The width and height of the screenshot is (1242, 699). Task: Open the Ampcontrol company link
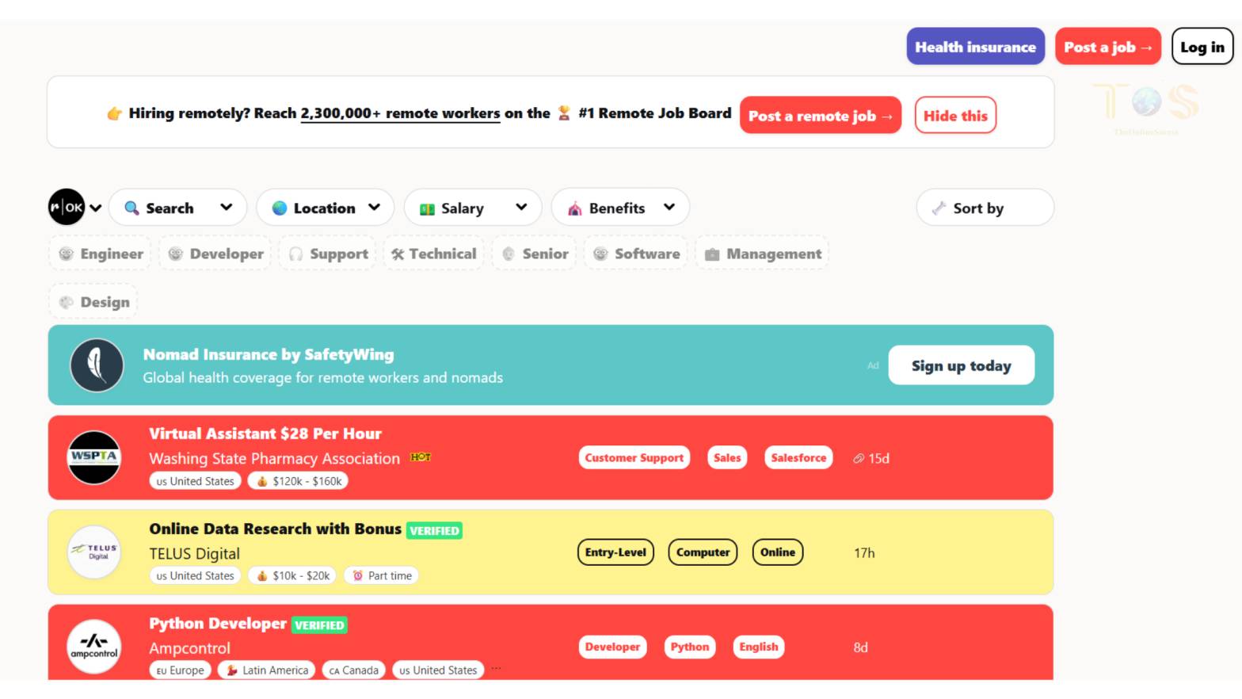pos(190,648)
